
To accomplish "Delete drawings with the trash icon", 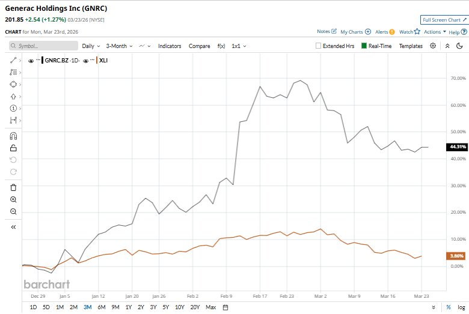I will pos(13,188).
